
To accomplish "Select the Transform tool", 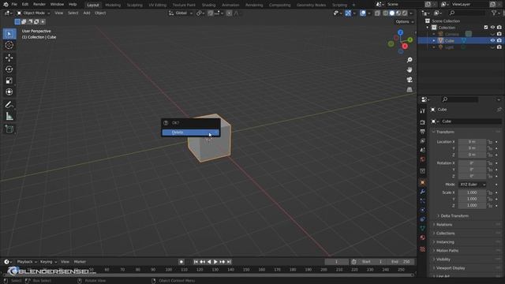I will (9, 92).
